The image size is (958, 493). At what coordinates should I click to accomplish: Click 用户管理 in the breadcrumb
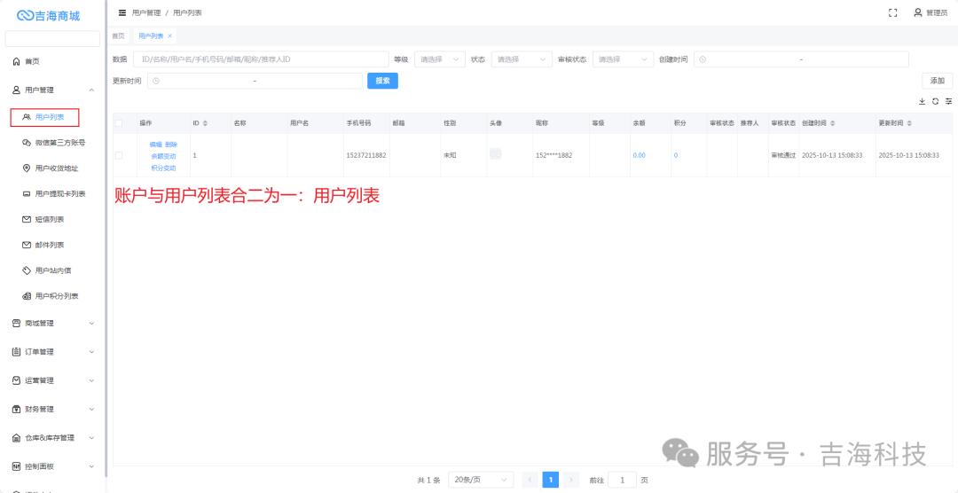[146, 12]
